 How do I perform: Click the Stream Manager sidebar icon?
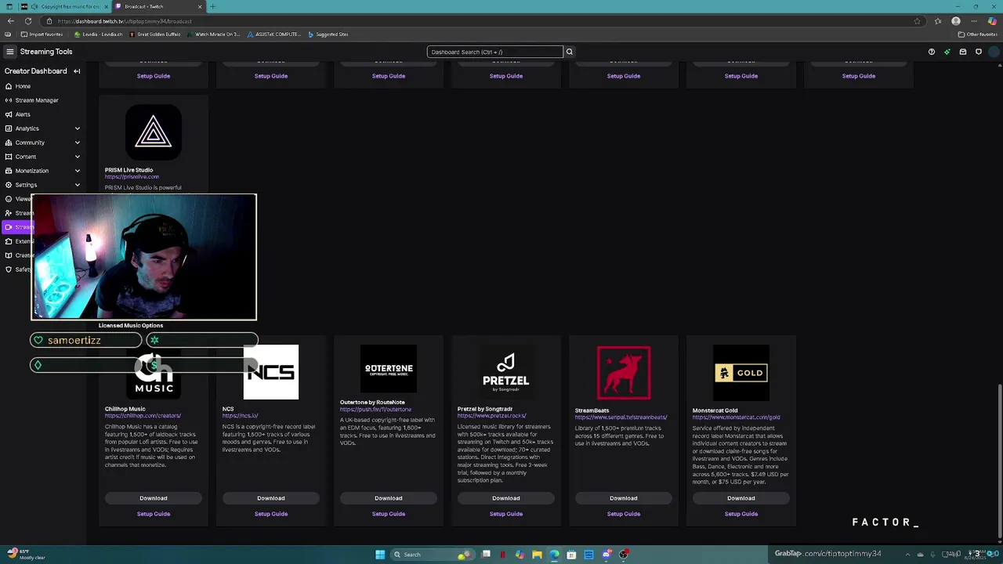(9, 100)
